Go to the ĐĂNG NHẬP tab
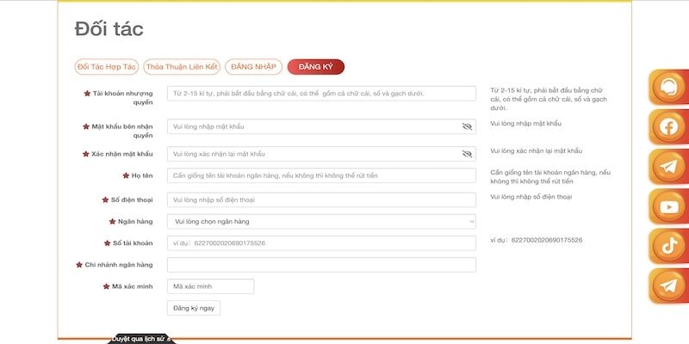The height and width of the screenshot is (344, 689). pyautogui.click(x=253, y=66)
